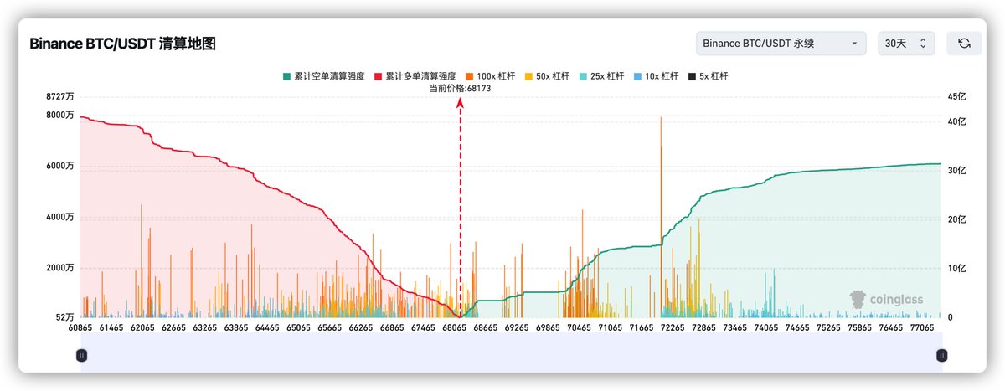Click the 30亿 right axis label
This screenshot has height=391, width=1005.
[957, 171]
